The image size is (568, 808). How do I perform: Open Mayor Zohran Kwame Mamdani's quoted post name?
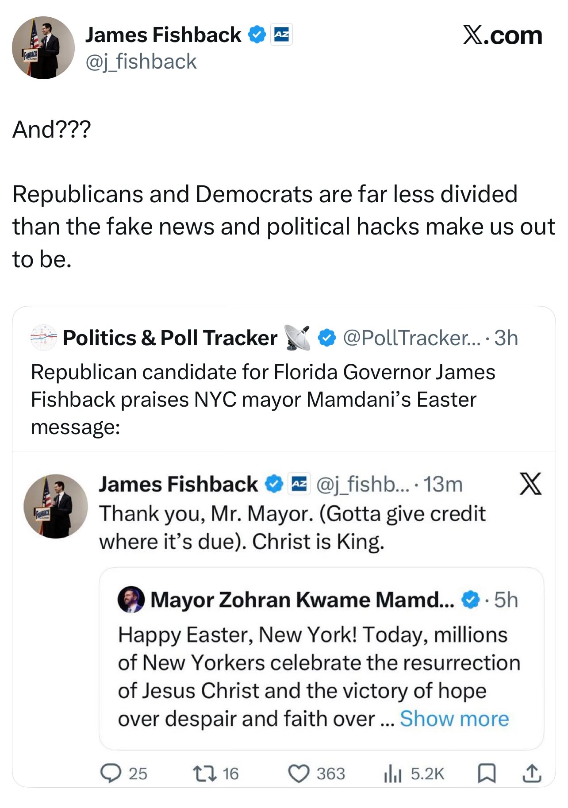click(302, 600)
